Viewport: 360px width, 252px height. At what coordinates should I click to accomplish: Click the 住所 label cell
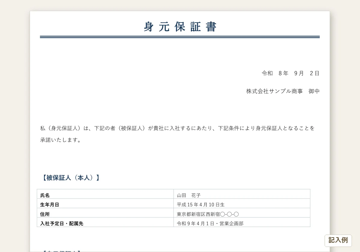pyautogui.click(x=105, y=213)
